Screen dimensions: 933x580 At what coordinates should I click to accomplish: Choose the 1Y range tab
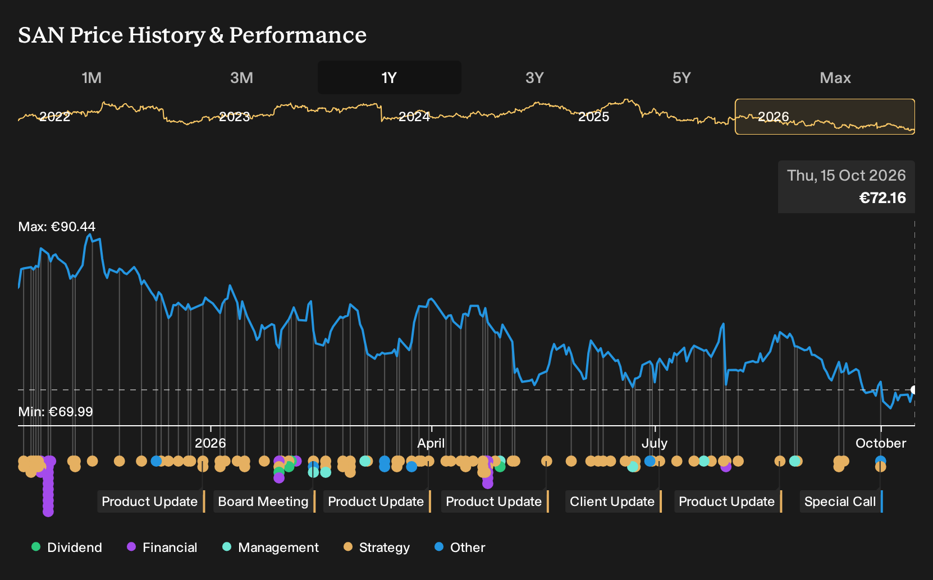pyautogui.click(x=389, y=77)
